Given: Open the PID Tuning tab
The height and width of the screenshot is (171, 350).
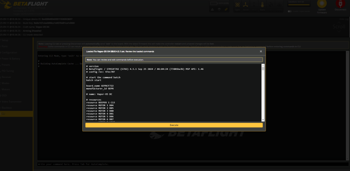Looking at the screenshot, I should click(16, 71).
